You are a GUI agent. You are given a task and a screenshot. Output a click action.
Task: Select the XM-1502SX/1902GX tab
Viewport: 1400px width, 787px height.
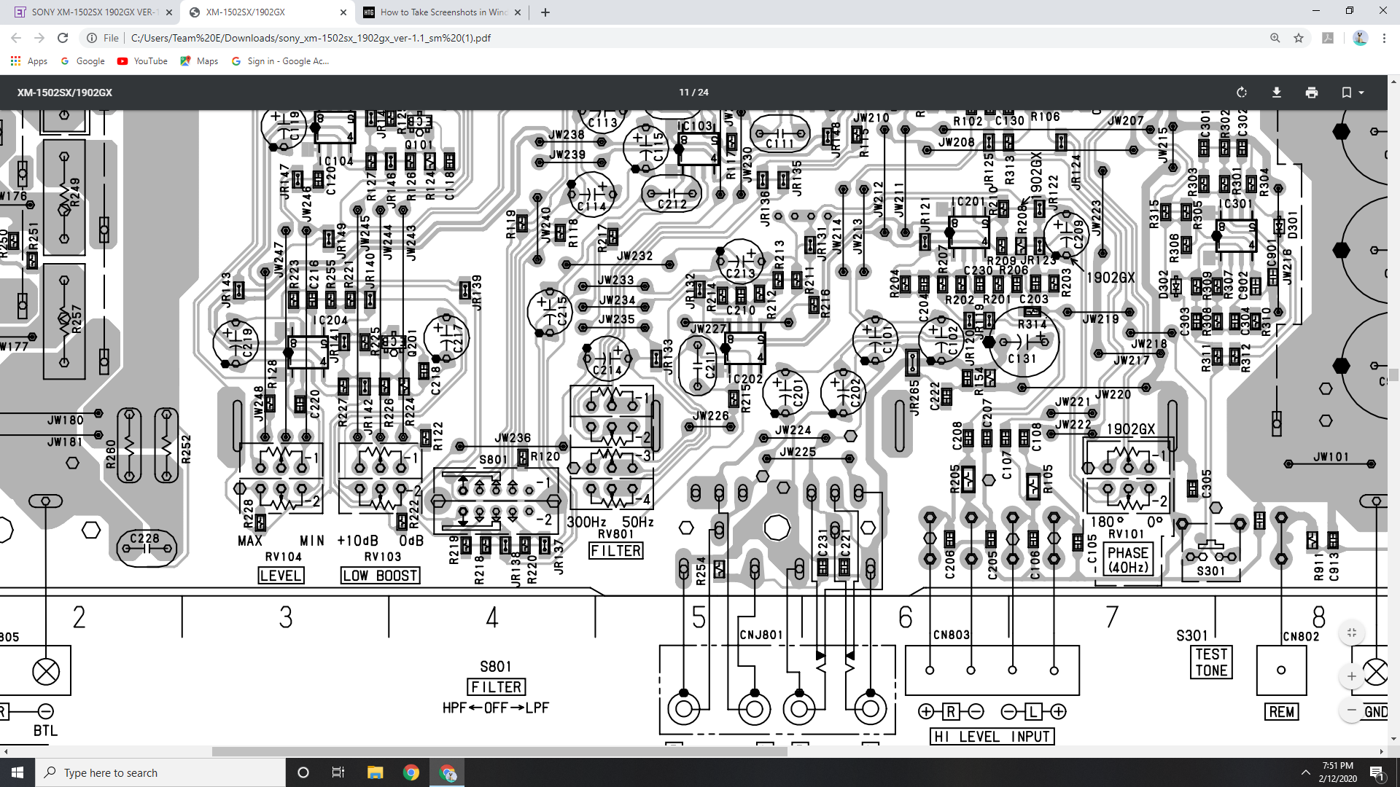pyautogui.click(x=267, y=12)
